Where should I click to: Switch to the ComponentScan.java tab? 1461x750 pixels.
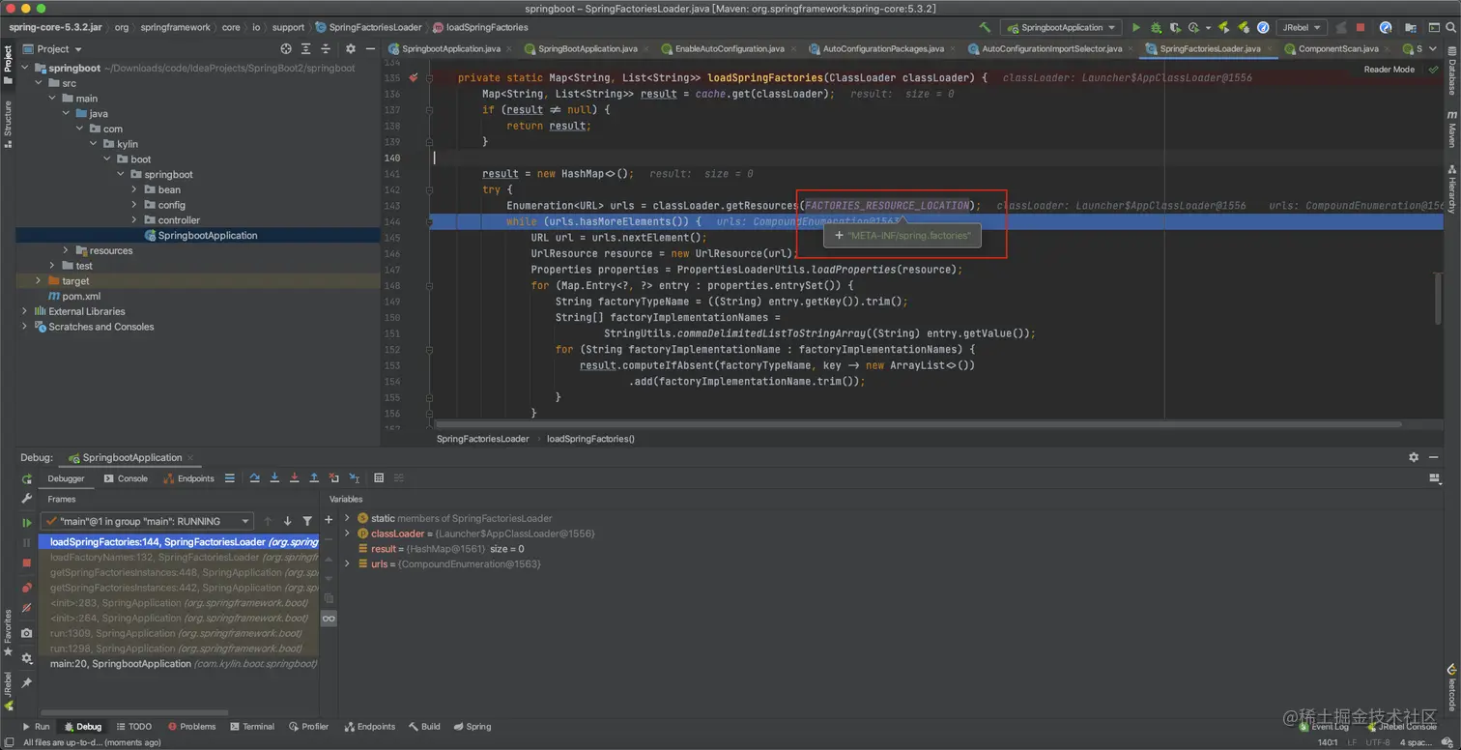pos(1337,48)
